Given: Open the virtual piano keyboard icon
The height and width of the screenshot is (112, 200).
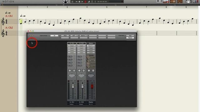Looking at the screenshot, I should [159, 1].
